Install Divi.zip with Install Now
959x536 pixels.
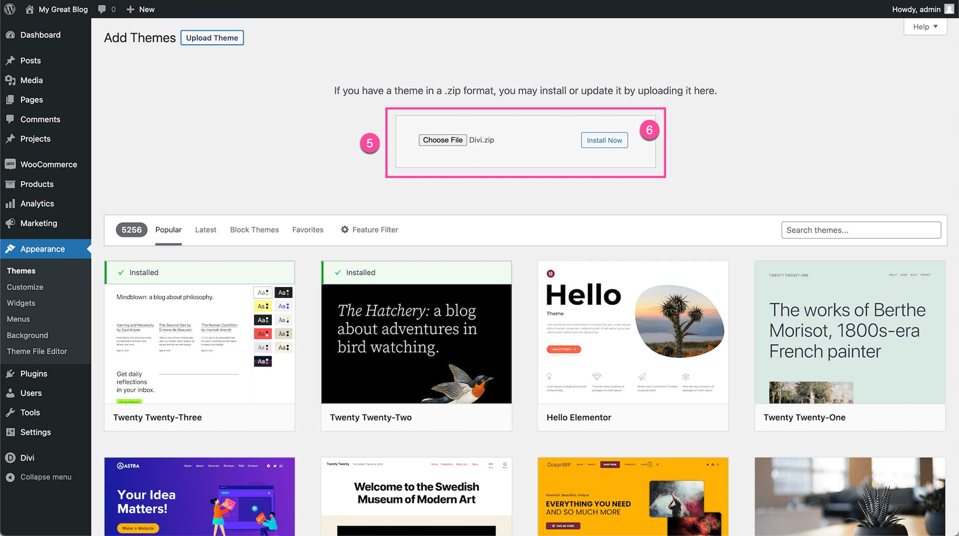tap(604, 140)
